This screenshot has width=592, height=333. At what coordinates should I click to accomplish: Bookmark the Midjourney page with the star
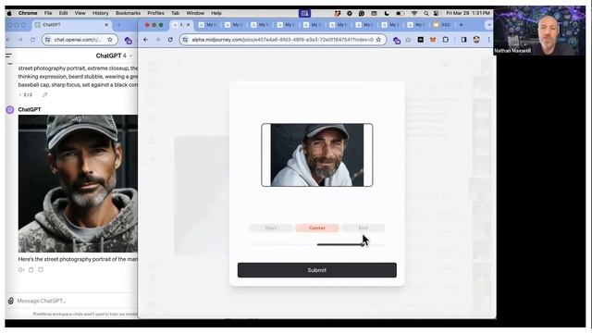[378, 40]
